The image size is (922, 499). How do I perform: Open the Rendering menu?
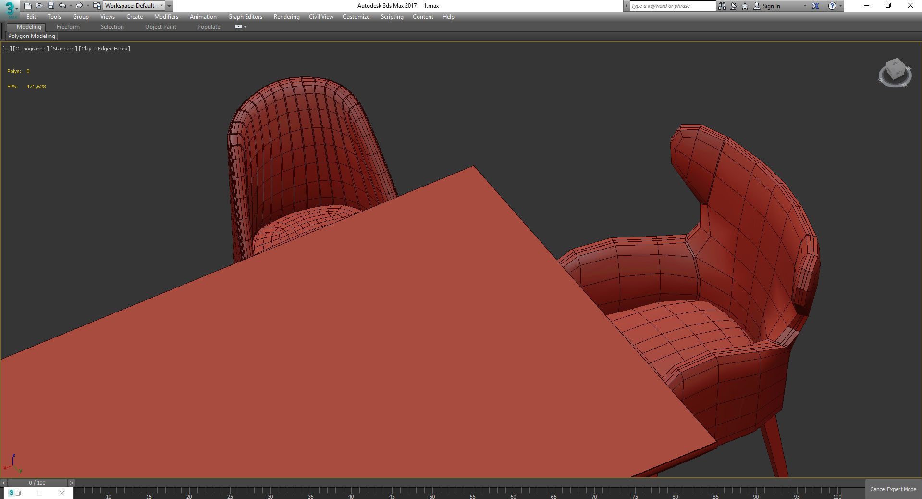coord(287,17)
